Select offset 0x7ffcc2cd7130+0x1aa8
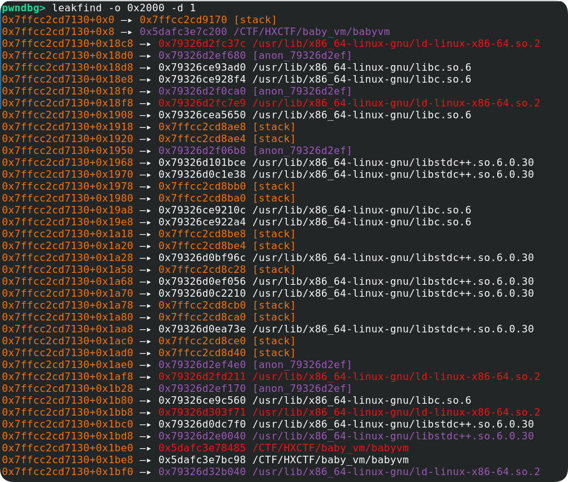This screenshot has height=482, width=568. (68, 329)
